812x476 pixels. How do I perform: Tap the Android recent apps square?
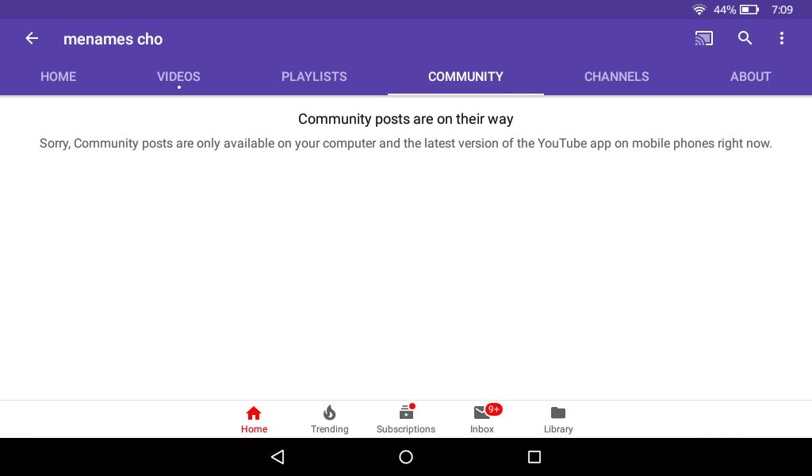534,457
